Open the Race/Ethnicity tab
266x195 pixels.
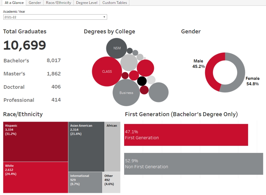(58, 3)
